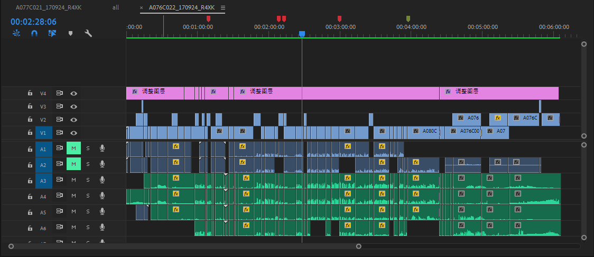
Task: Open Timeline Display Settings wrench
Action: click(x=88, y=33)
